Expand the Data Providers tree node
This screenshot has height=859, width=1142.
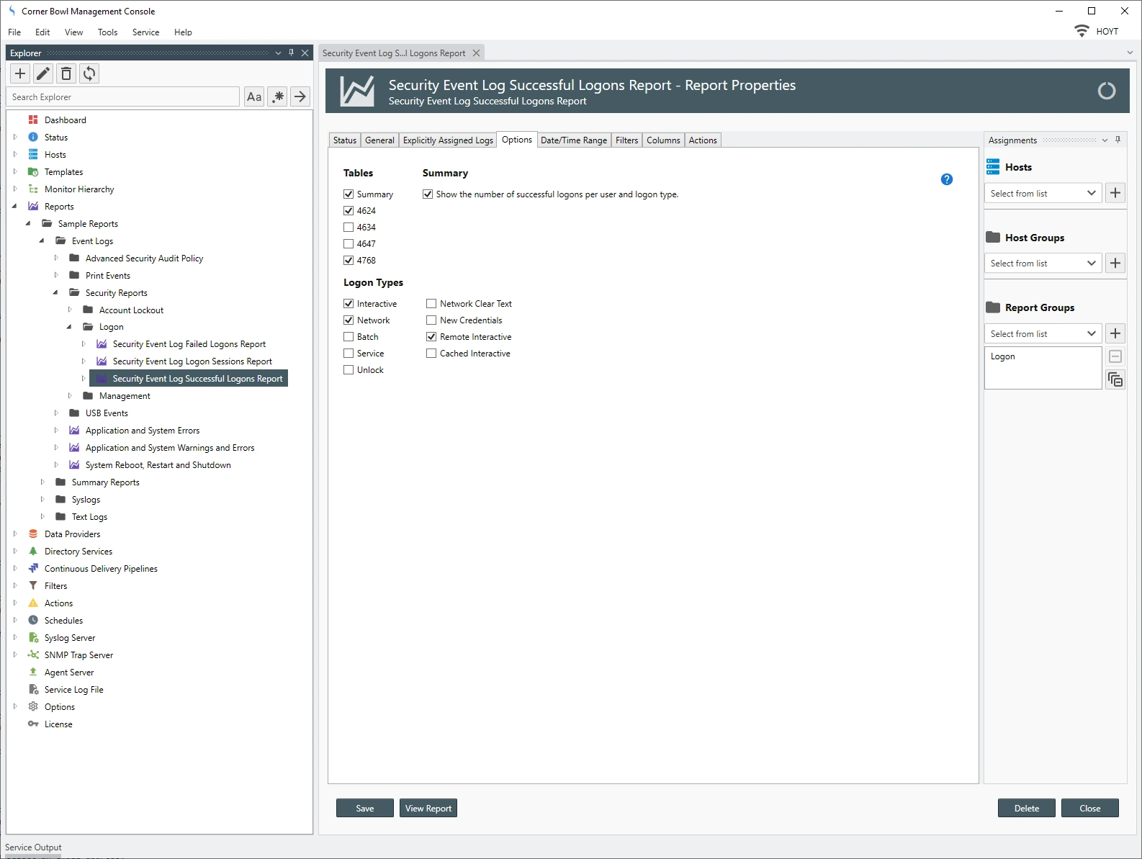15,534
